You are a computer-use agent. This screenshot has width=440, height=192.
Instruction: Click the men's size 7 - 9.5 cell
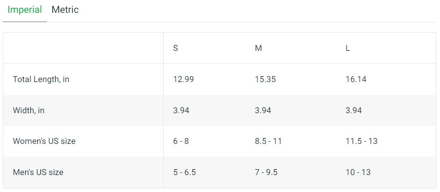(x=266, y=172)
